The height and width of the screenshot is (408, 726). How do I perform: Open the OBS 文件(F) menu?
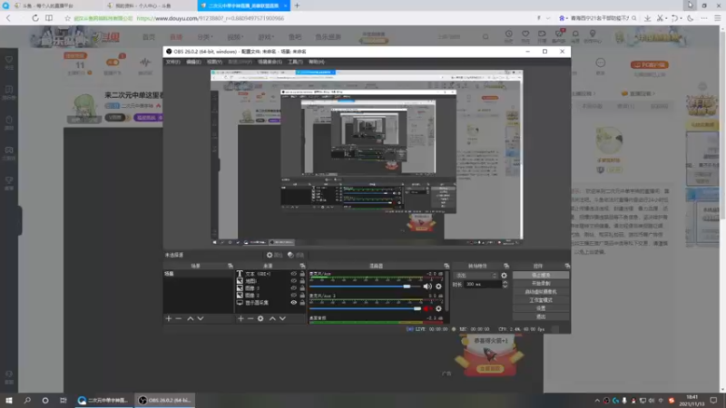(x=172, y=62)
